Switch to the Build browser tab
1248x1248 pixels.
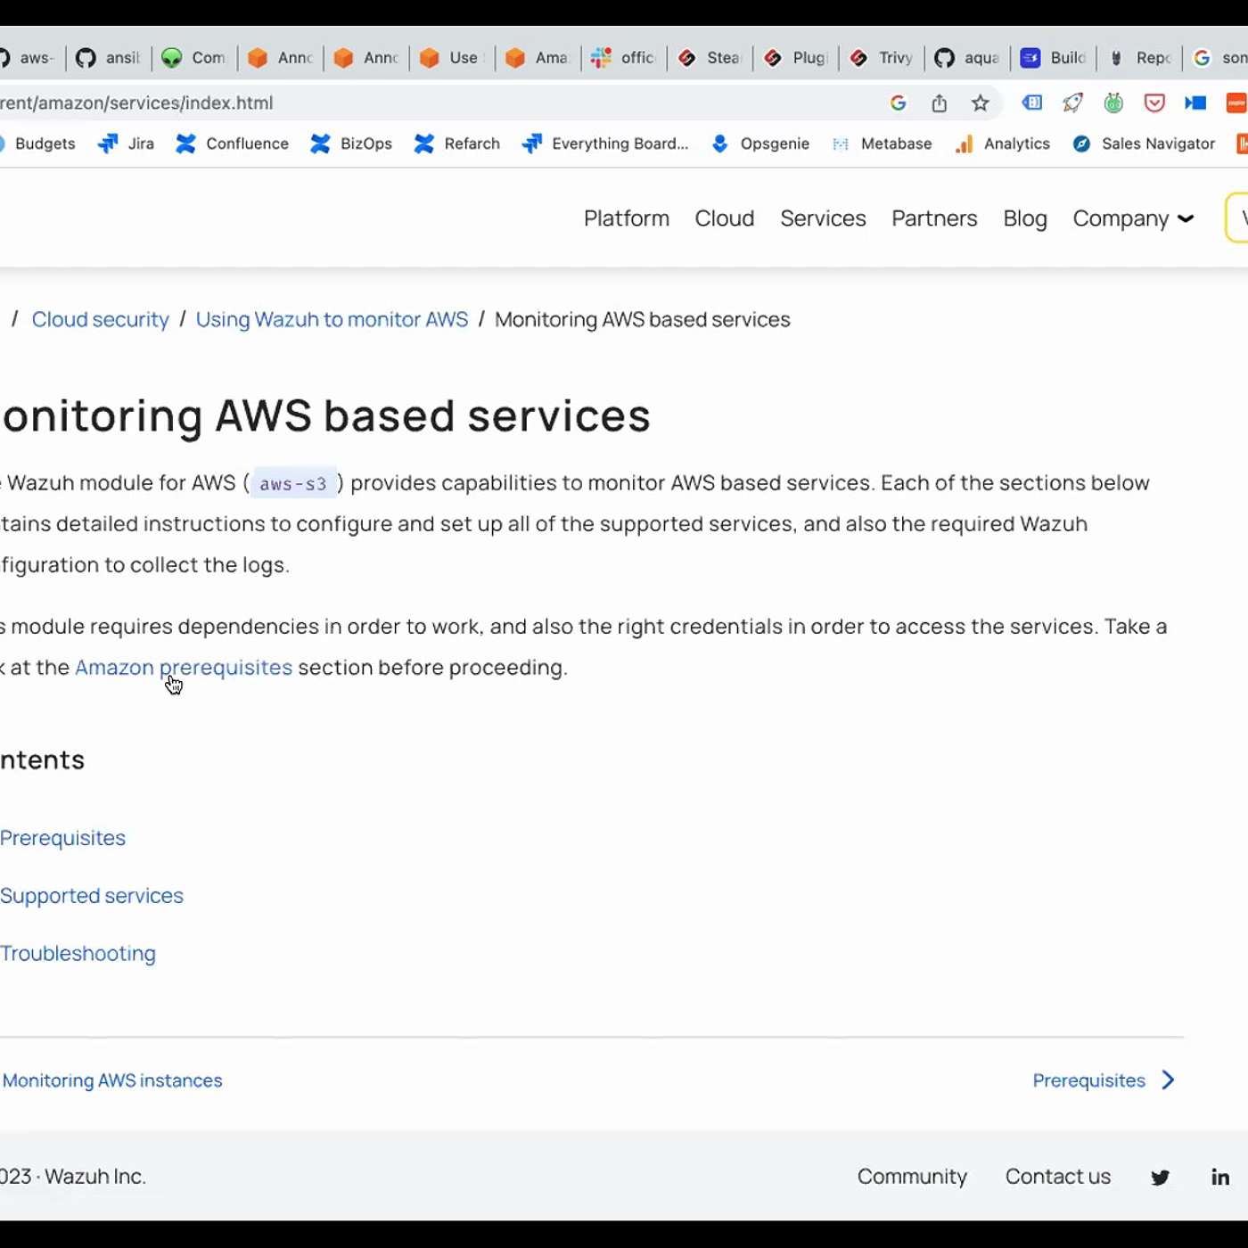point(1054,58)
